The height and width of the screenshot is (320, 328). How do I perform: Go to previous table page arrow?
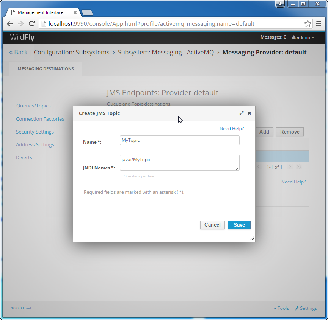[x=259, y=166]
